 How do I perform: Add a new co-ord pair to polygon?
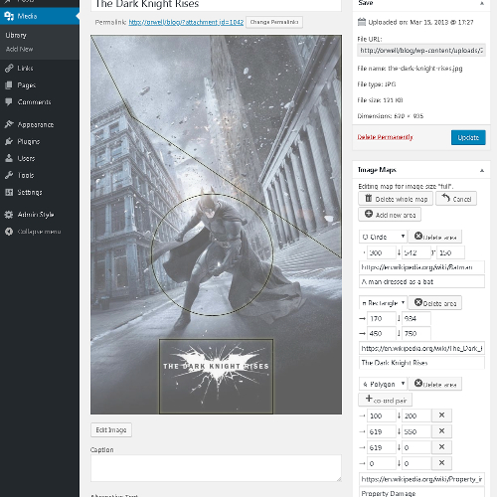click(385, 400)
